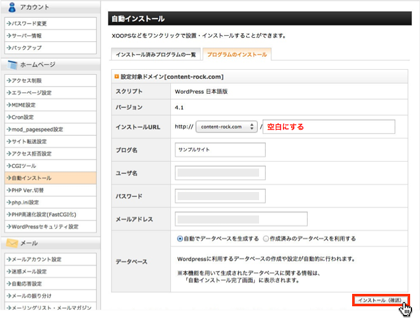The width and height of the screenshot is (420, 318).
Task: Click the orange 設定対象ドメイン bullet icon
Action: click(117, 77)
